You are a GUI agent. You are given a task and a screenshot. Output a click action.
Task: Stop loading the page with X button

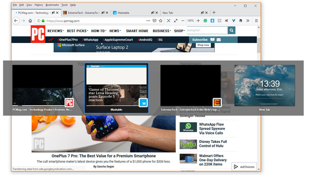[169, 21]
